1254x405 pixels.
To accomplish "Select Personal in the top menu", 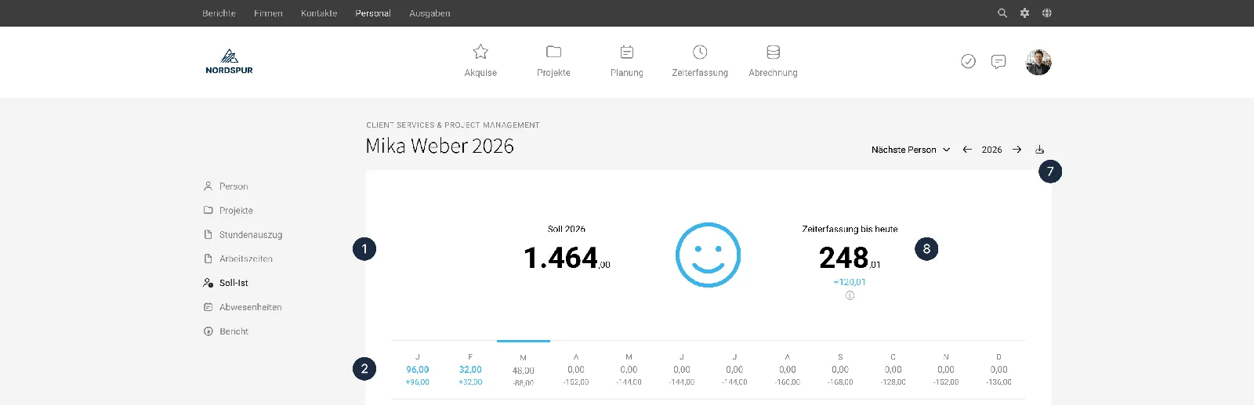I will coord(373,13).
